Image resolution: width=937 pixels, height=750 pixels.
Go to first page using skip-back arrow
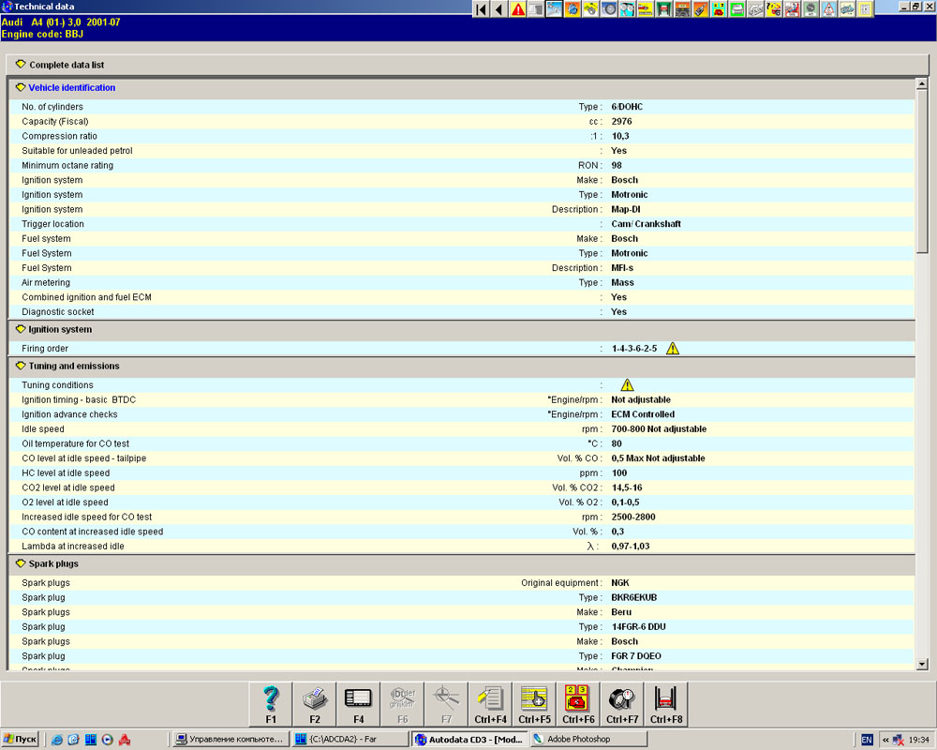click(x=481, y=9)
